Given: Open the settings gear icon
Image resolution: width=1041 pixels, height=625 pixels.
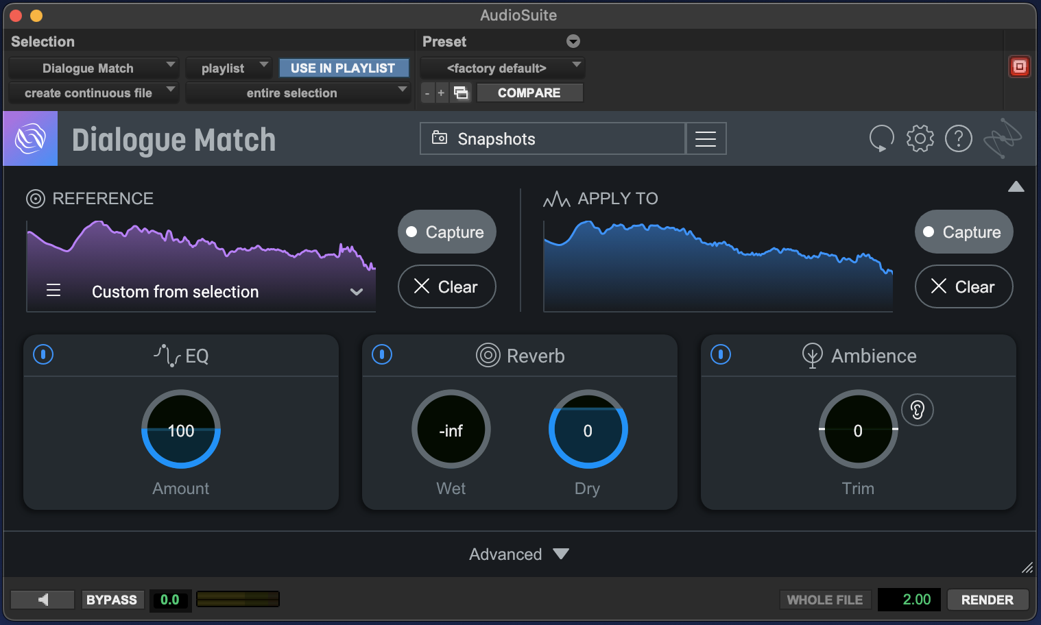Looking at the screenshot, I should click(920, 138).
